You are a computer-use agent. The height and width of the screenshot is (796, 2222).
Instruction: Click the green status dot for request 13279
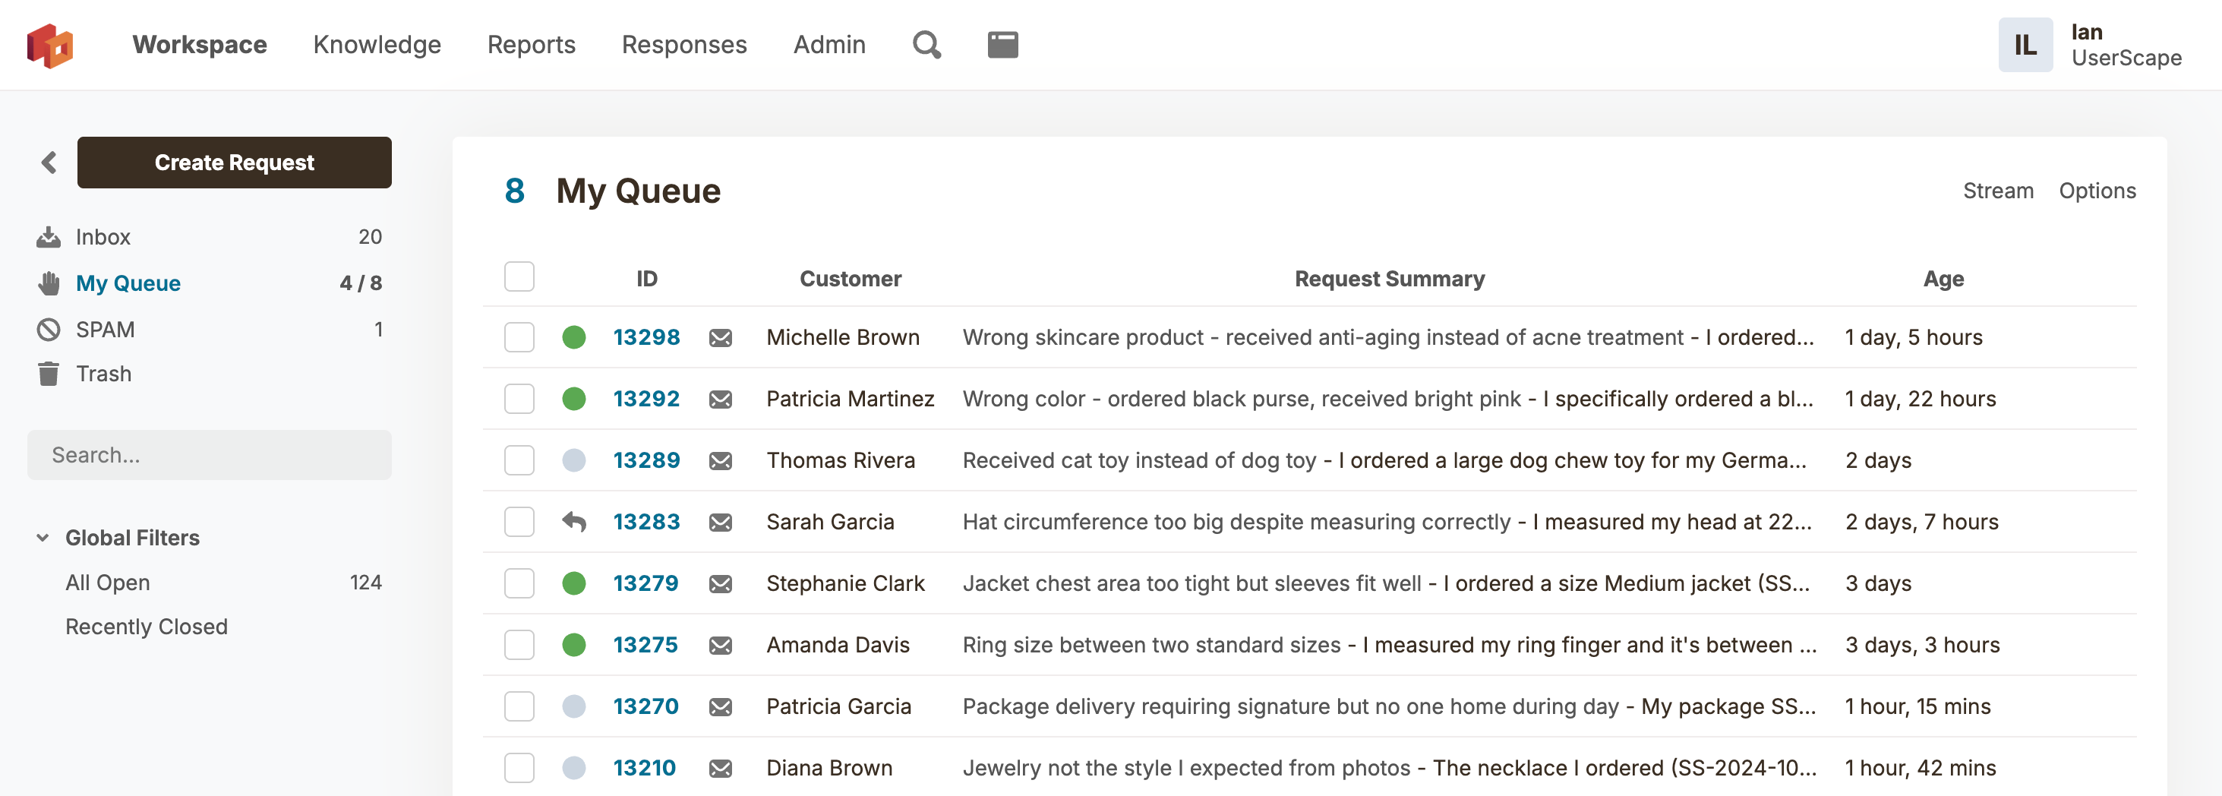tap(573, 584)
